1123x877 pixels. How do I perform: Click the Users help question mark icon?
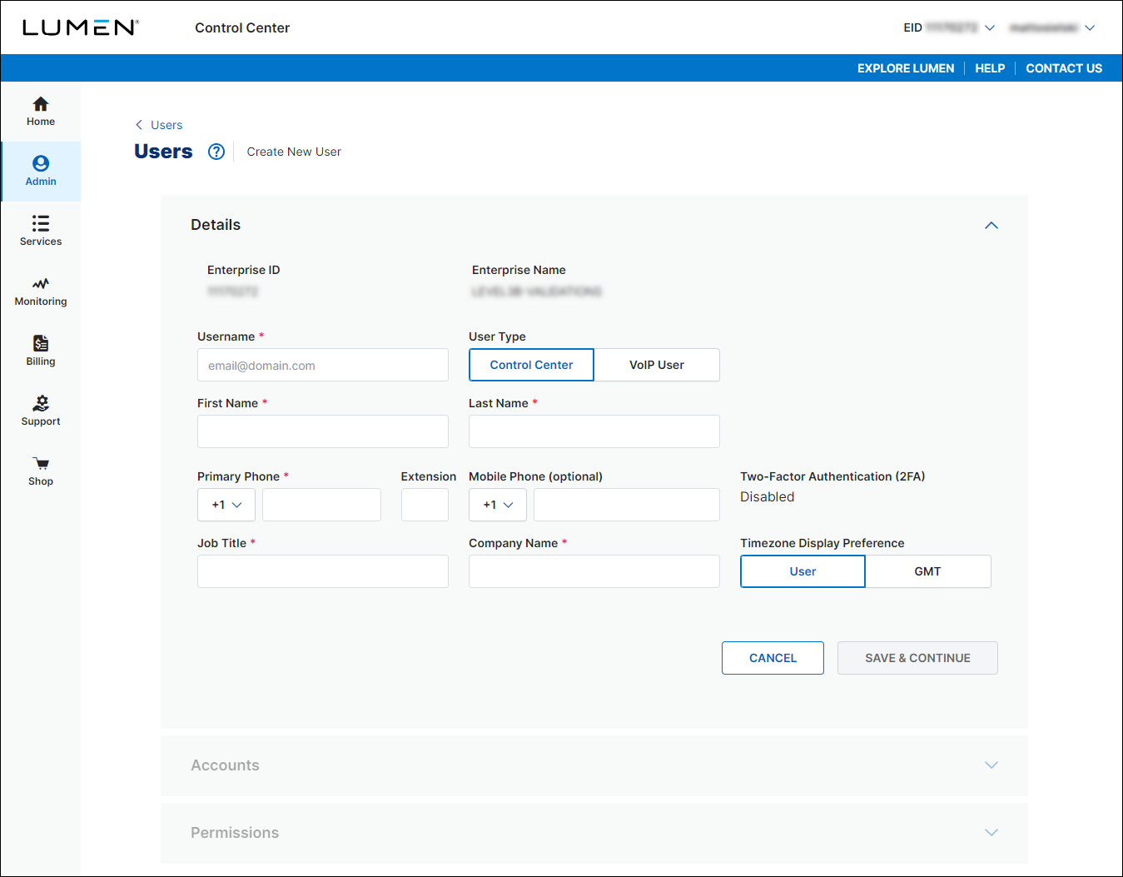click(216, 152)
